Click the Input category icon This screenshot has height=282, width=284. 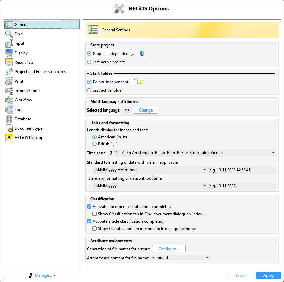(9, 43)
